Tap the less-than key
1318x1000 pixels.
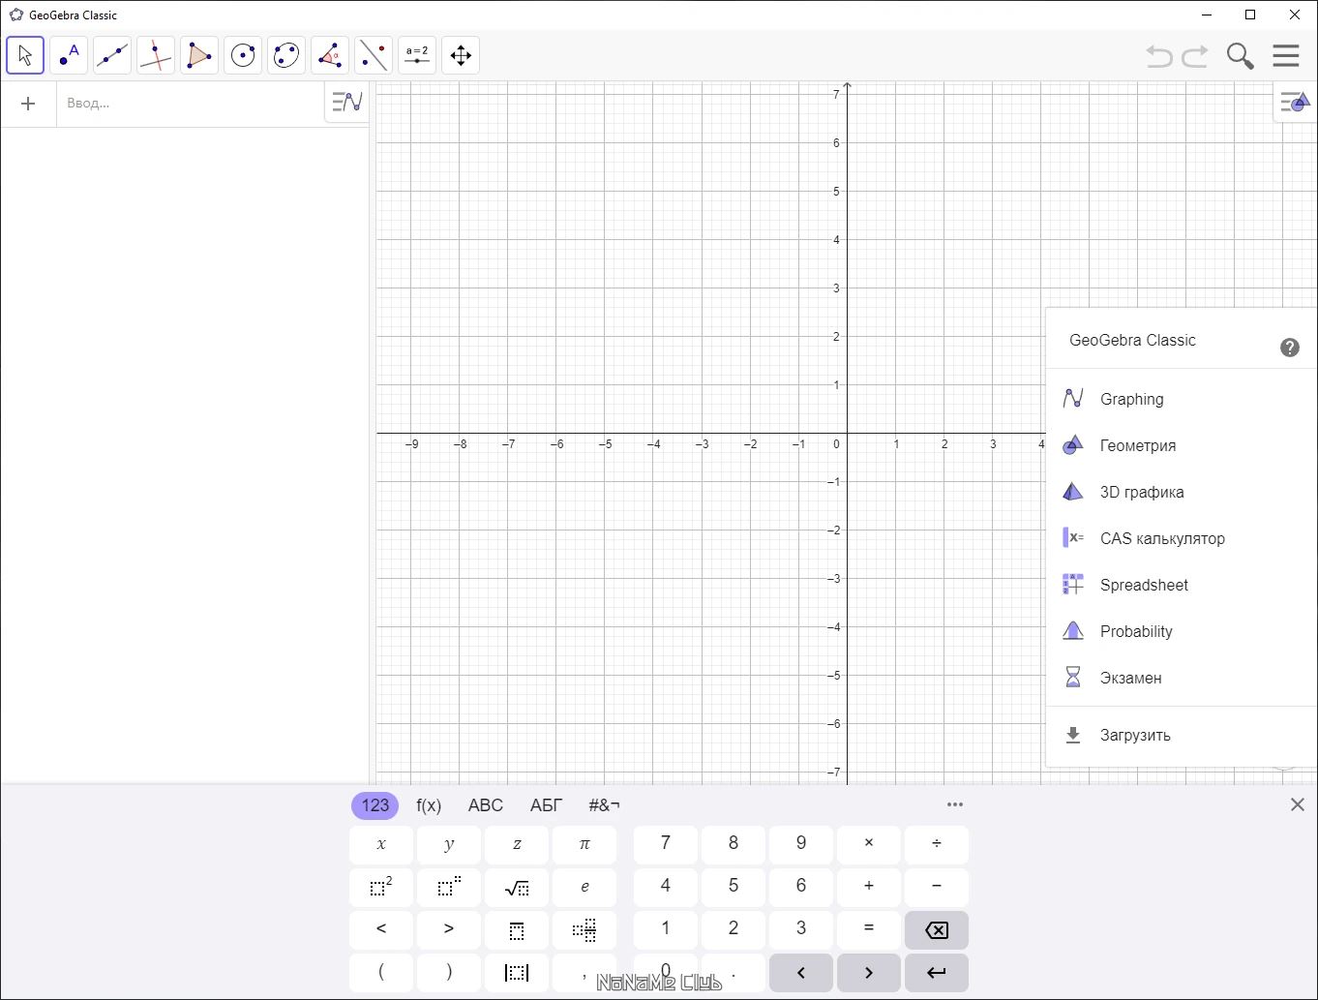(x=381, y=929)
